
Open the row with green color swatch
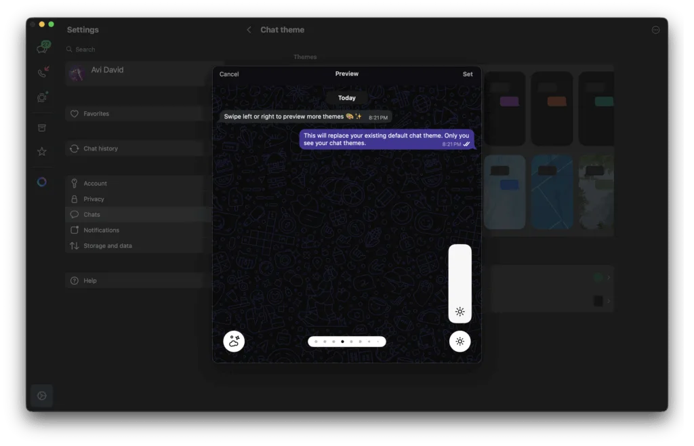click(x=548, y=277)
